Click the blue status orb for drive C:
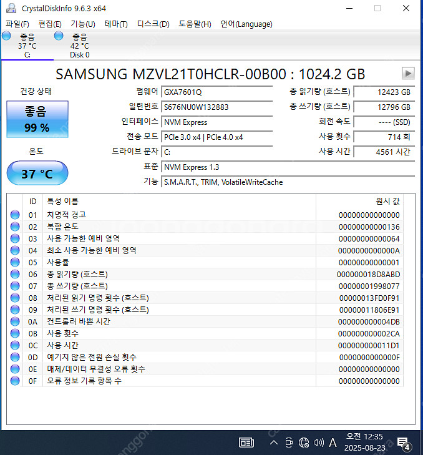This screenshot has width=423, height=455. coord(6,36)
